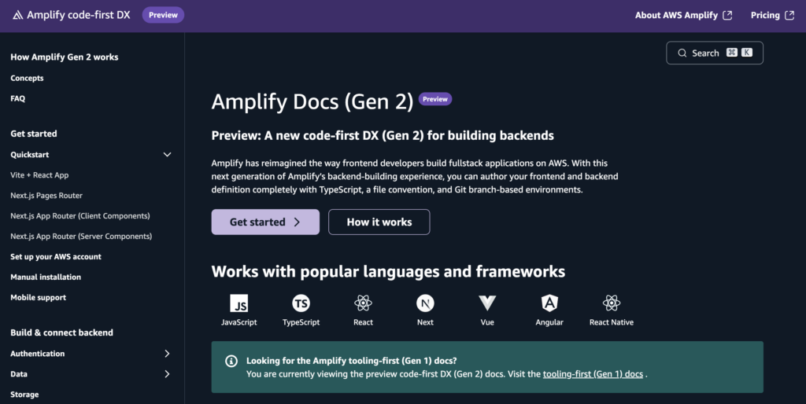Click Amplify code-first DX title
This screenshot has width=806, height=404.
click(78, 16)
